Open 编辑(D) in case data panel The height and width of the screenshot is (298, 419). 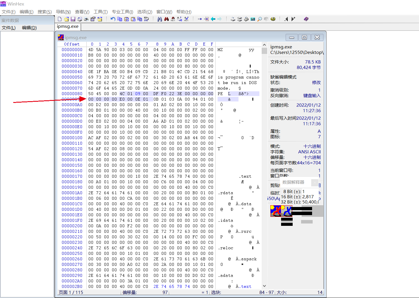[x=29, y=28]
